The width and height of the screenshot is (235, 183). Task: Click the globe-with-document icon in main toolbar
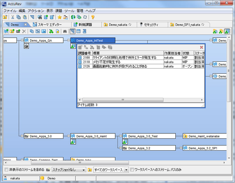tap(79, 17)
